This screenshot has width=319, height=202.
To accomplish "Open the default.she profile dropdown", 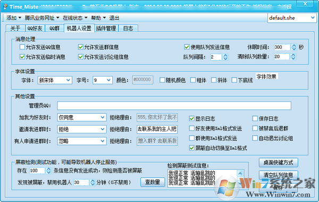I will coord(292,18).
